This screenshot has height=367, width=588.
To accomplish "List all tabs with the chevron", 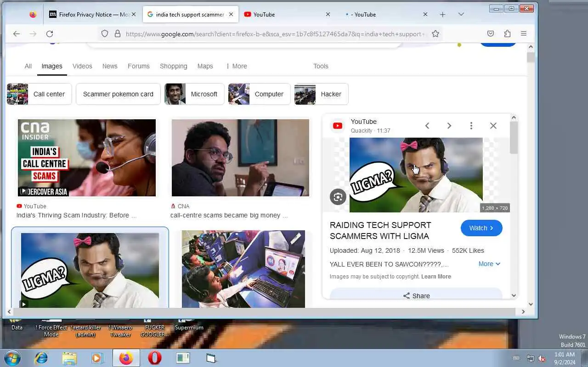I will (461, 15).
